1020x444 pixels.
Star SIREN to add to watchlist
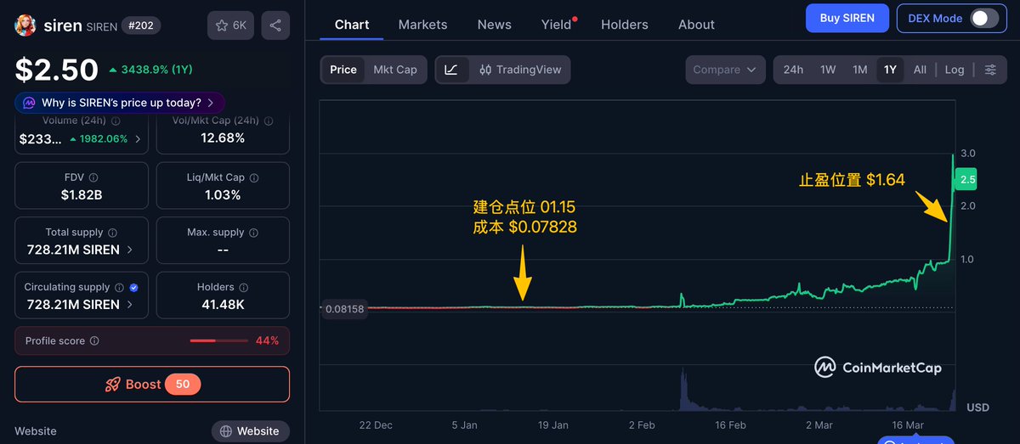tap(230, 25)
